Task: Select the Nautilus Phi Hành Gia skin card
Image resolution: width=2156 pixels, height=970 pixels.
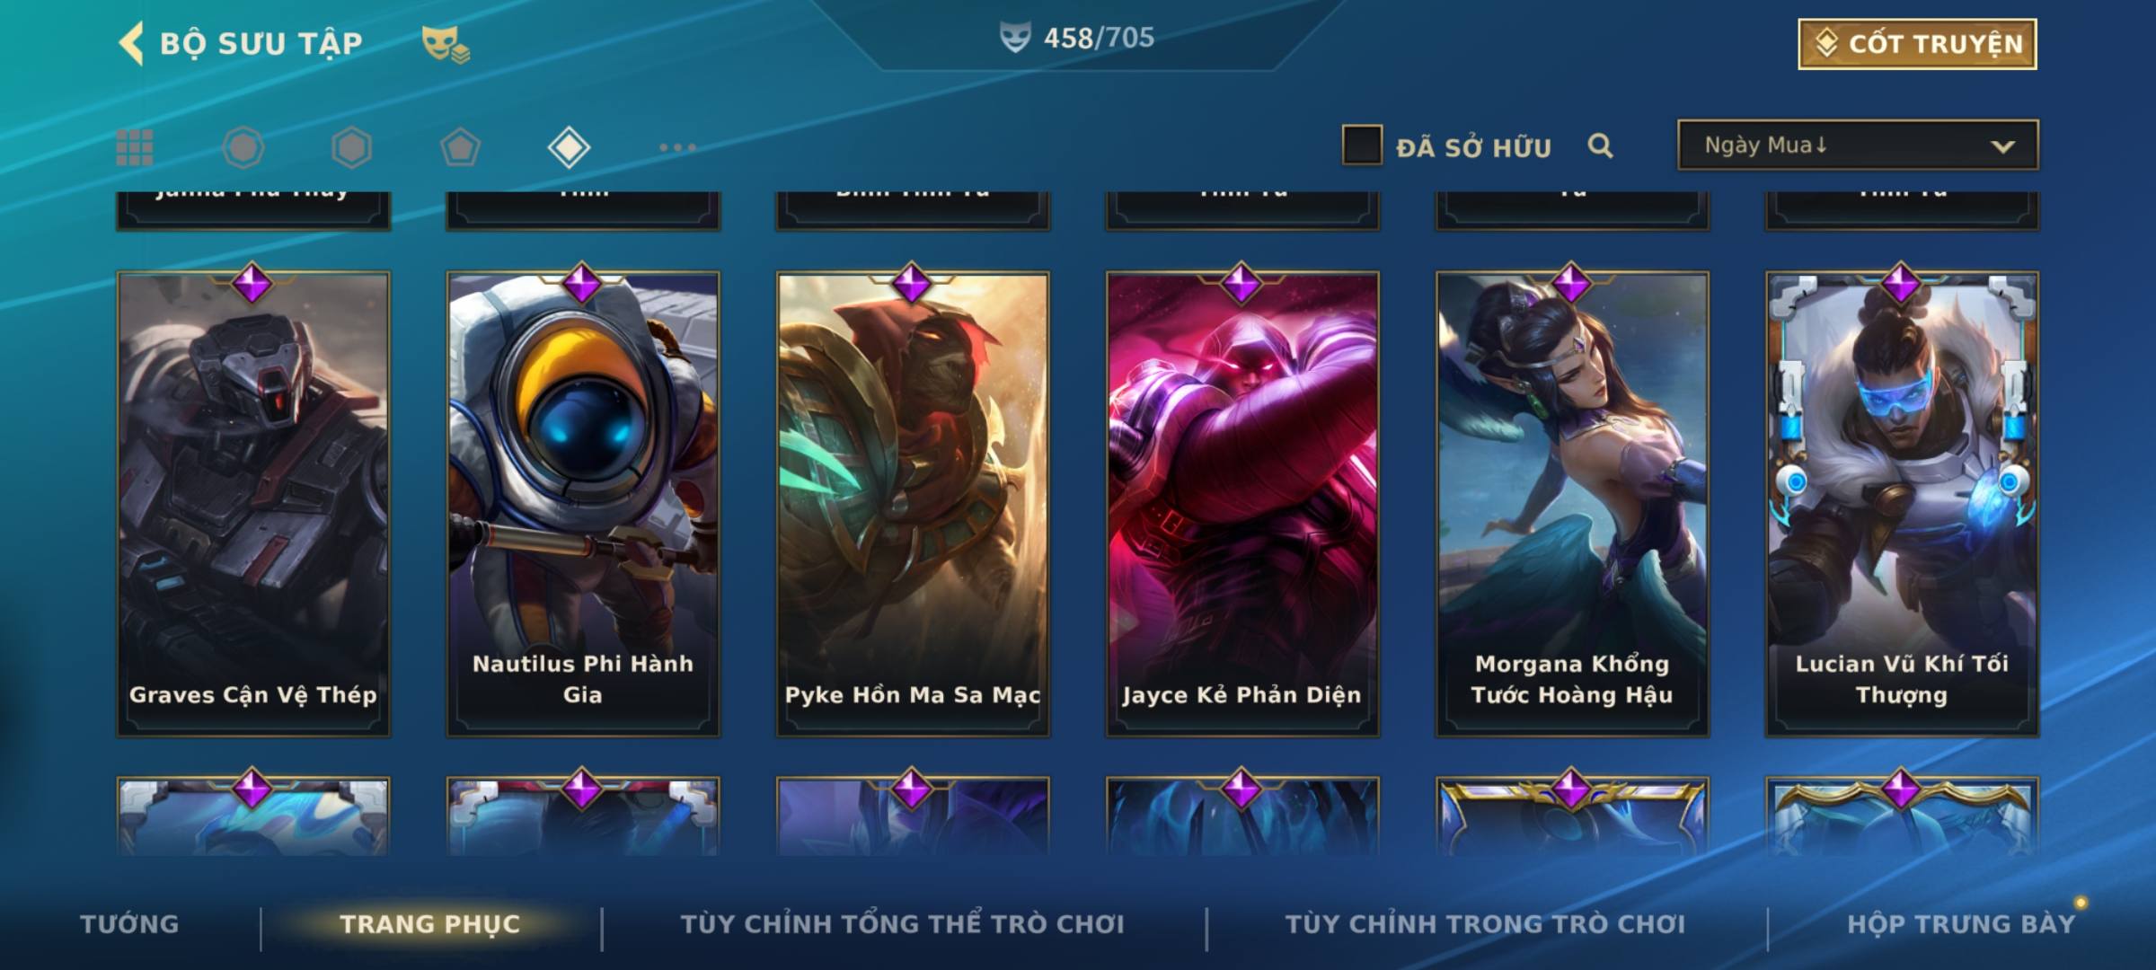Action: (x=583, y=505)
